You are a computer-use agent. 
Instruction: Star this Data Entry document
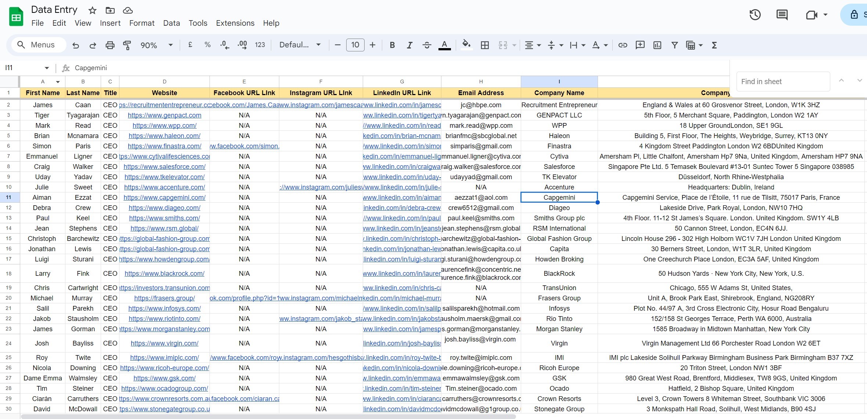[93, 10]
